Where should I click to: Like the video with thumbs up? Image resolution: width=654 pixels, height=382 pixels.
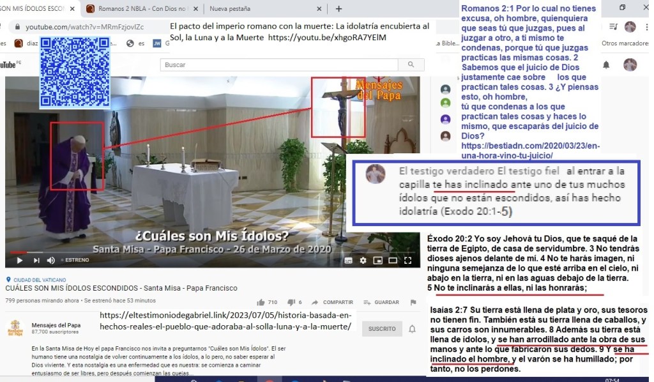[x=261, y=302]
